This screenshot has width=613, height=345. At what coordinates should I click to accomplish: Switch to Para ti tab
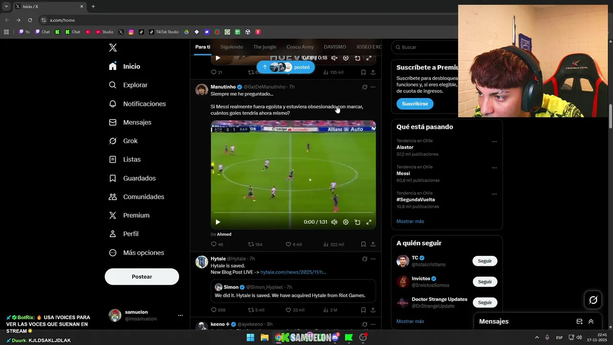click(x=203, y=47)
